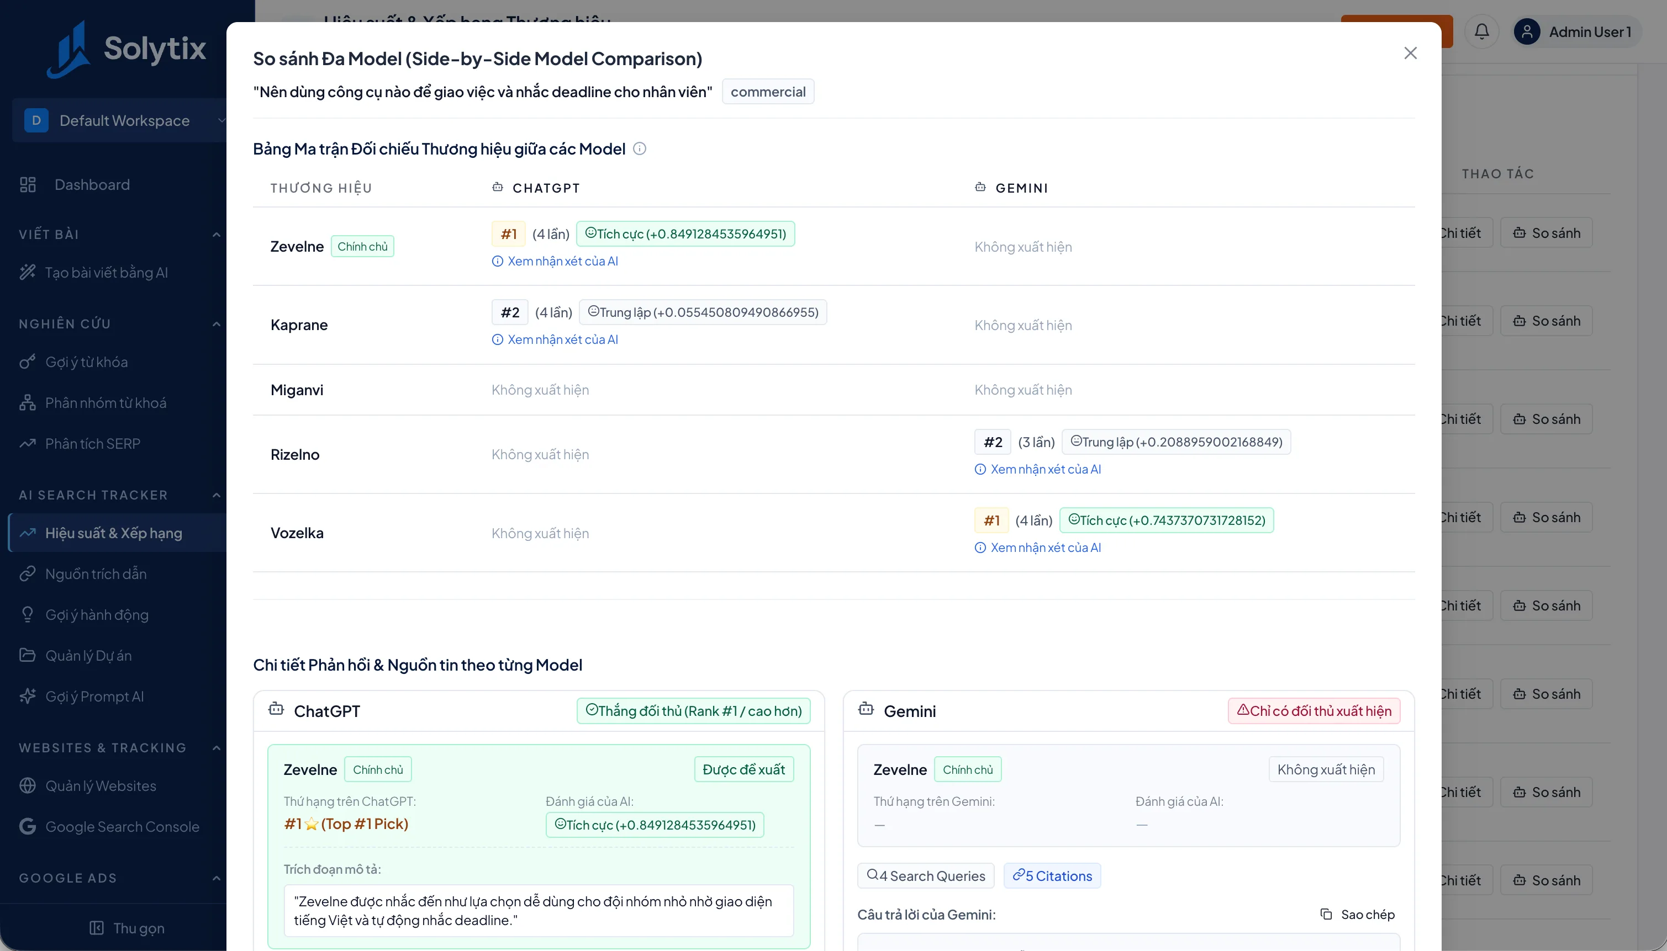Click the ChatGPT column robot icon

coord(497,188)
